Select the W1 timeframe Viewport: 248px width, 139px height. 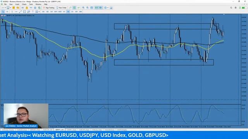pos(76,12)
